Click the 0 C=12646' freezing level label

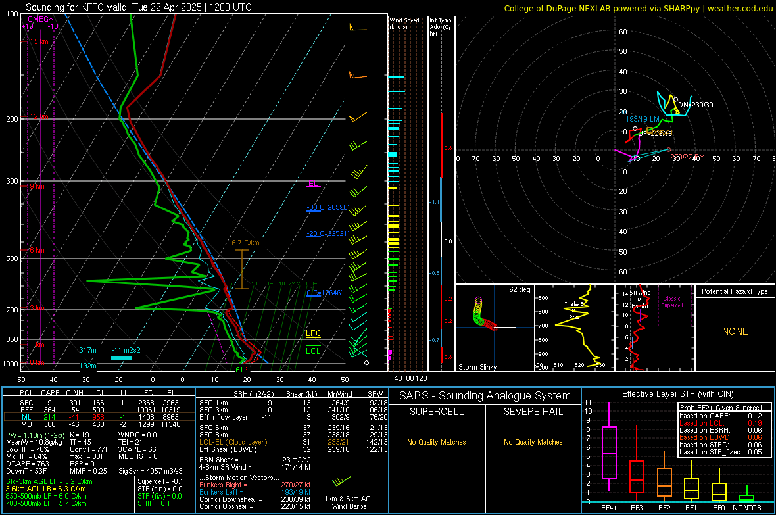click(x=324, y=293)
